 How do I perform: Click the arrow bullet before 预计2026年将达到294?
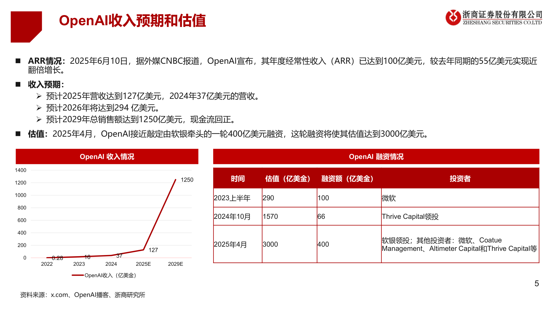40,107
